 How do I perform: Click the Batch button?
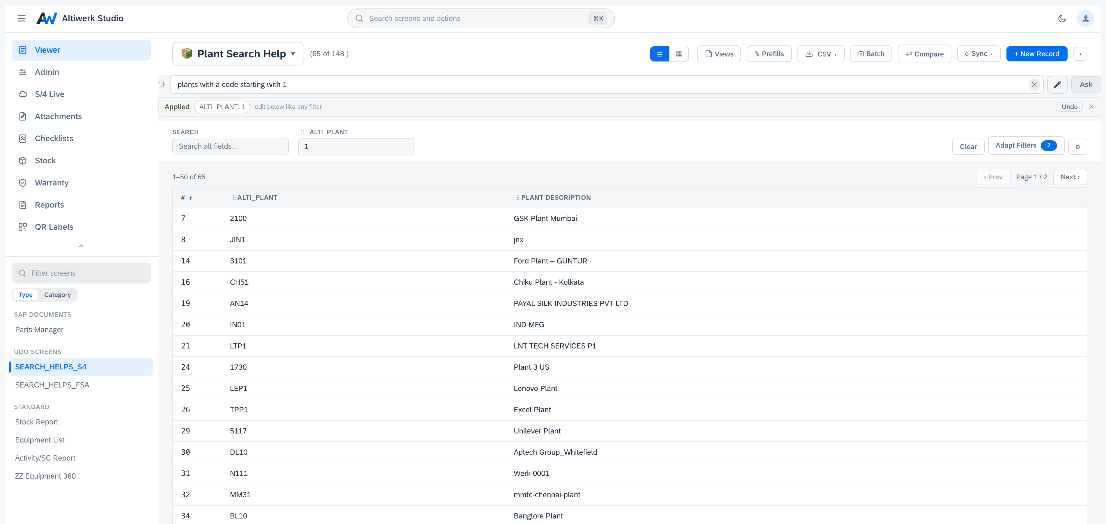[x=871, y=54]
